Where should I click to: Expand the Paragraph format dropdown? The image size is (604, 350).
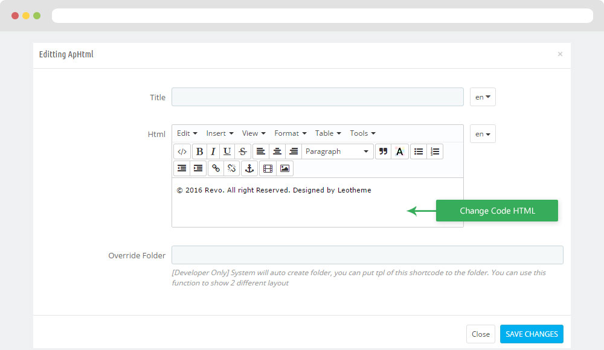point(337,151)
